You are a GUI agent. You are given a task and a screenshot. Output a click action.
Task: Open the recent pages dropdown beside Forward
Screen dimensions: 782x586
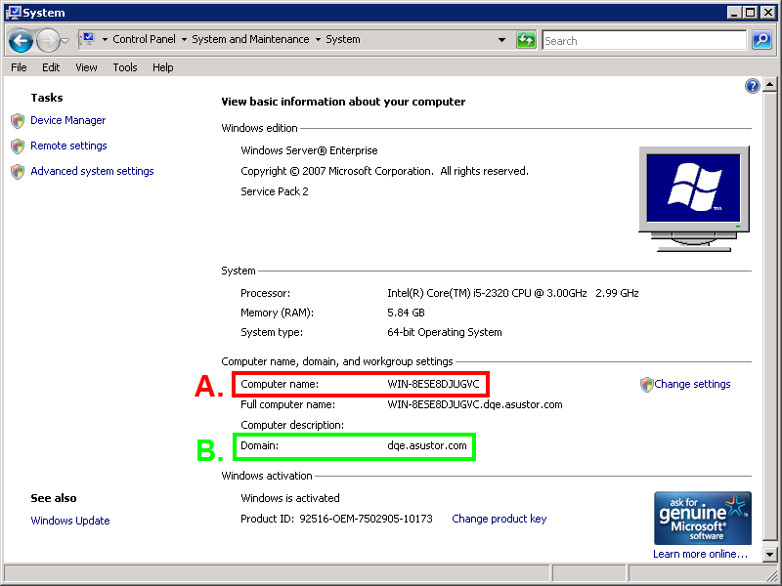65,41
